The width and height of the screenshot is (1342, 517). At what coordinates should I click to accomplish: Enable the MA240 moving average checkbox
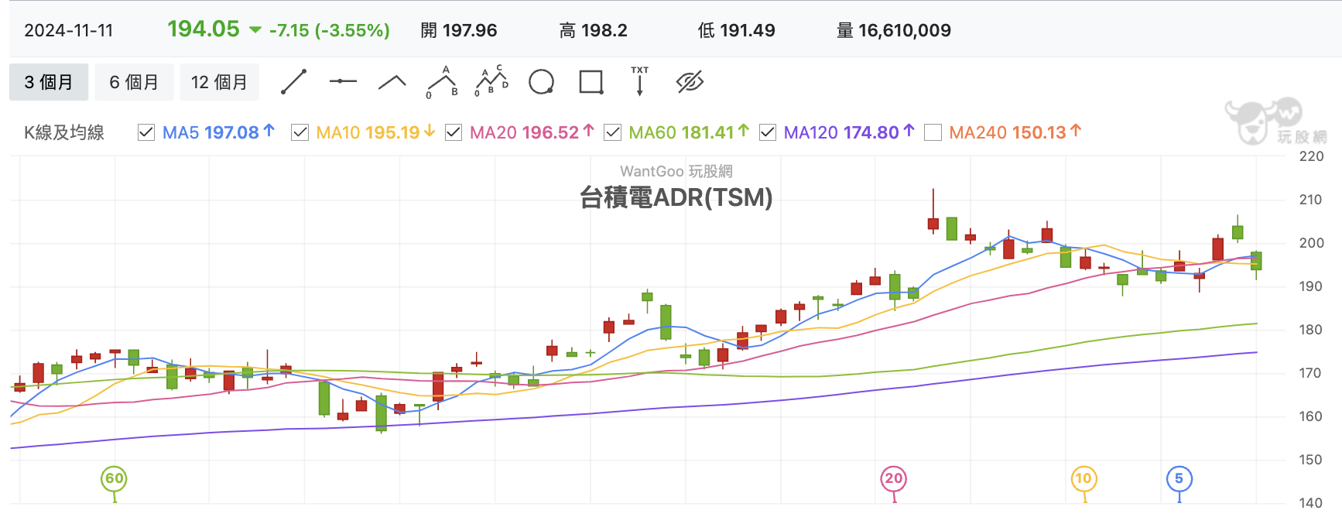(x=933, y=132)
